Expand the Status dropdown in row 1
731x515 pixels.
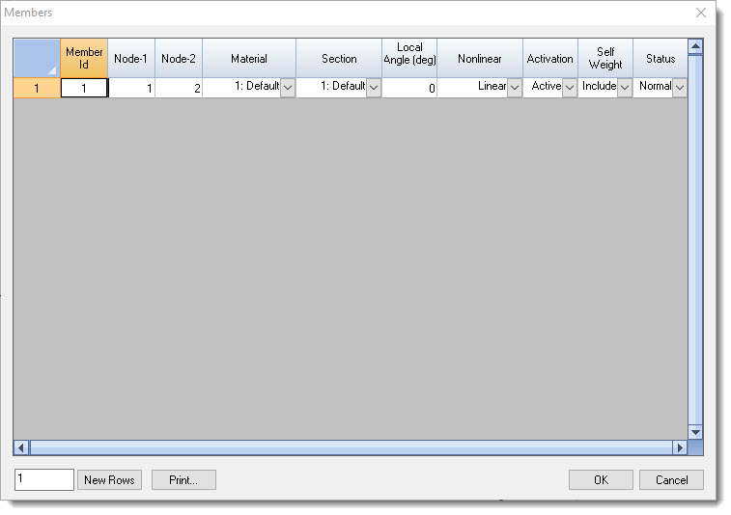(680, 88)
